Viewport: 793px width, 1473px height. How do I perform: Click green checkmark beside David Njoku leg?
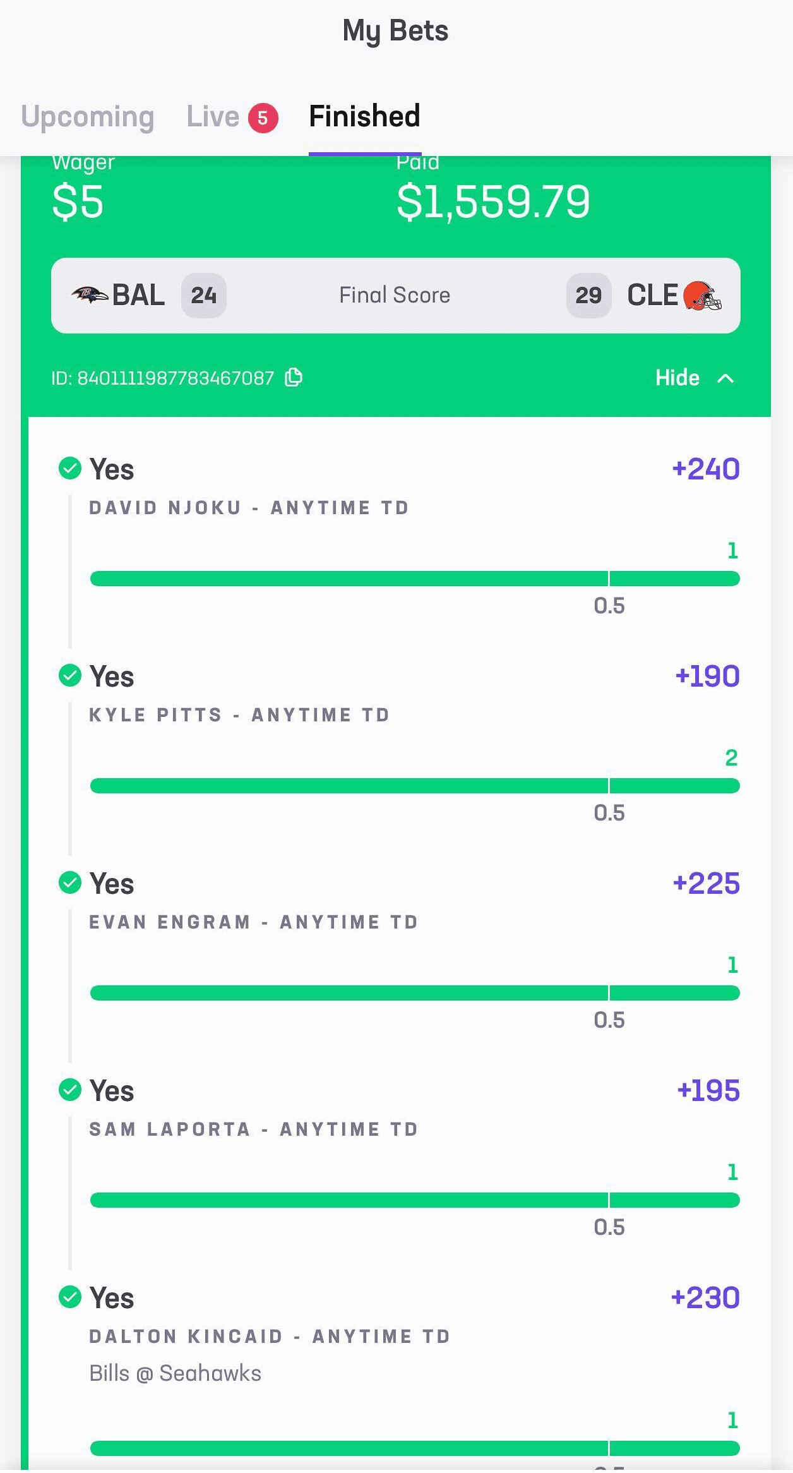tap(70, 469)
